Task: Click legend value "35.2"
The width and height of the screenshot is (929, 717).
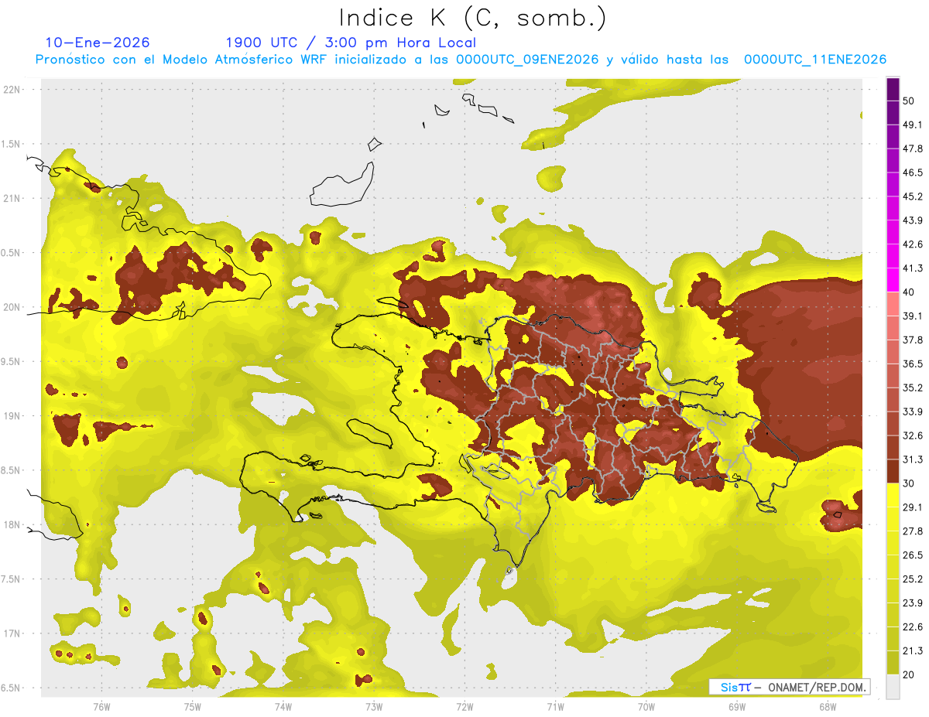Action: (913, 388)
